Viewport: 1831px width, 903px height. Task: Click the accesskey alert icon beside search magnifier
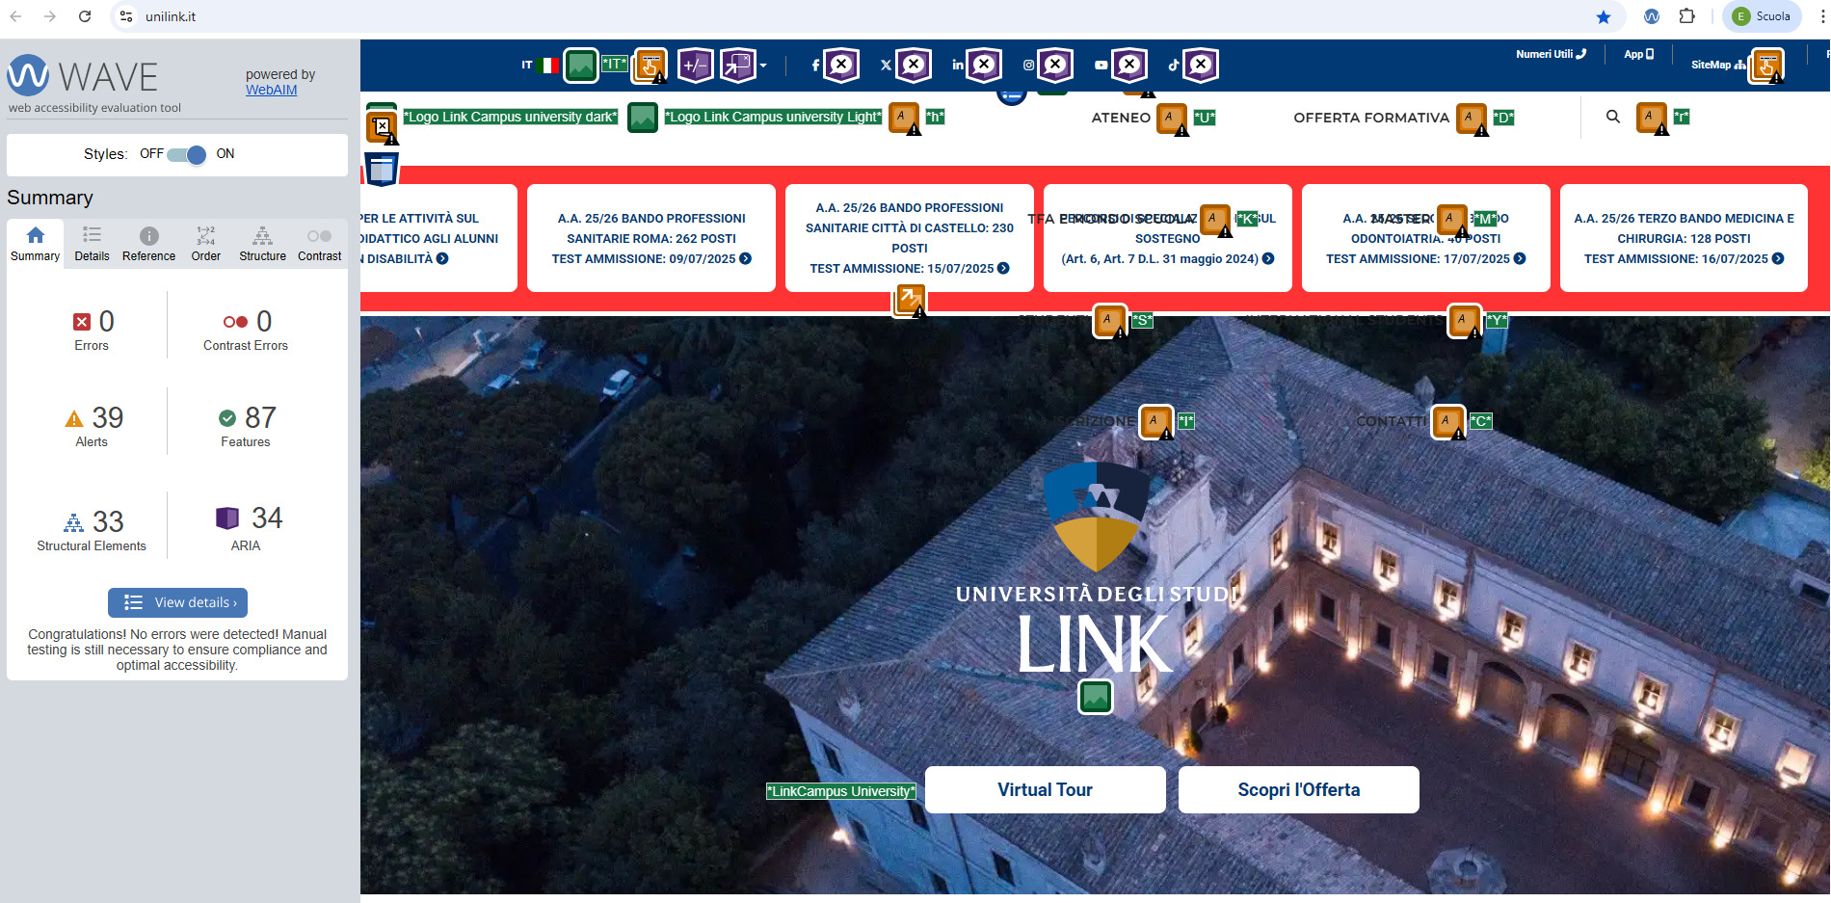pos(1652,118)
